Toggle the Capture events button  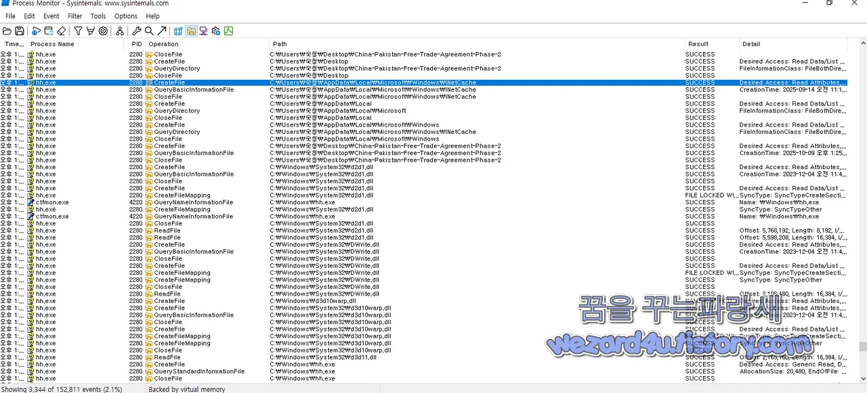(x=36, y=31)
